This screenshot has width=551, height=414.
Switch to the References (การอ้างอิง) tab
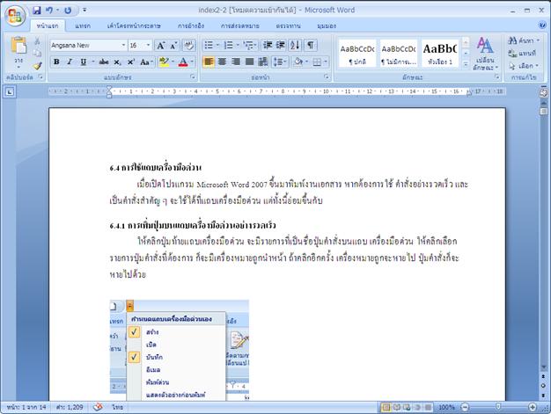(190, 25)
